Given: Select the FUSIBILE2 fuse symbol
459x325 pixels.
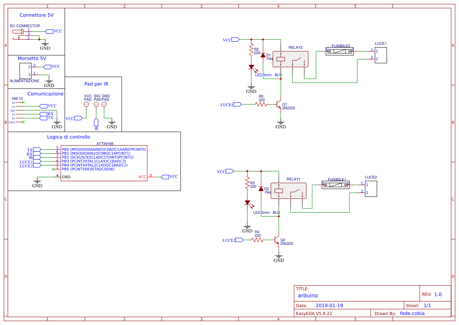Looking at the screenshot, I should point(340,51).
